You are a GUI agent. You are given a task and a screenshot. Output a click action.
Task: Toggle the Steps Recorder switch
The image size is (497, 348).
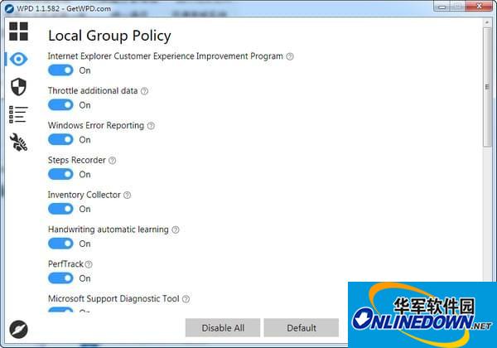click(60, 174)
